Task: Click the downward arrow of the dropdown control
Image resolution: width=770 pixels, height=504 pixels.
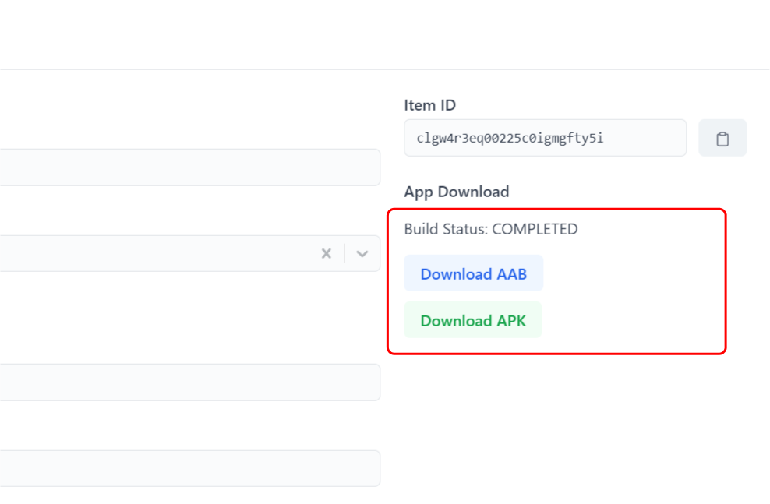Action: [361, 253]
